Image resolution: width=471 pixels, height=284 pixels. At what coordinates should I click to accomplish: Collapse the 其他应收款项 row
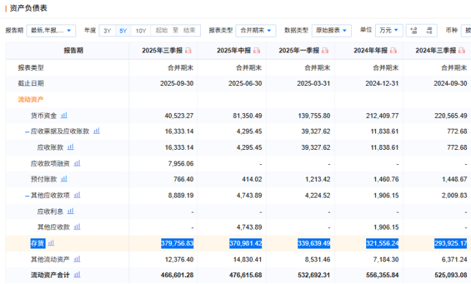(x=27, y=195)
